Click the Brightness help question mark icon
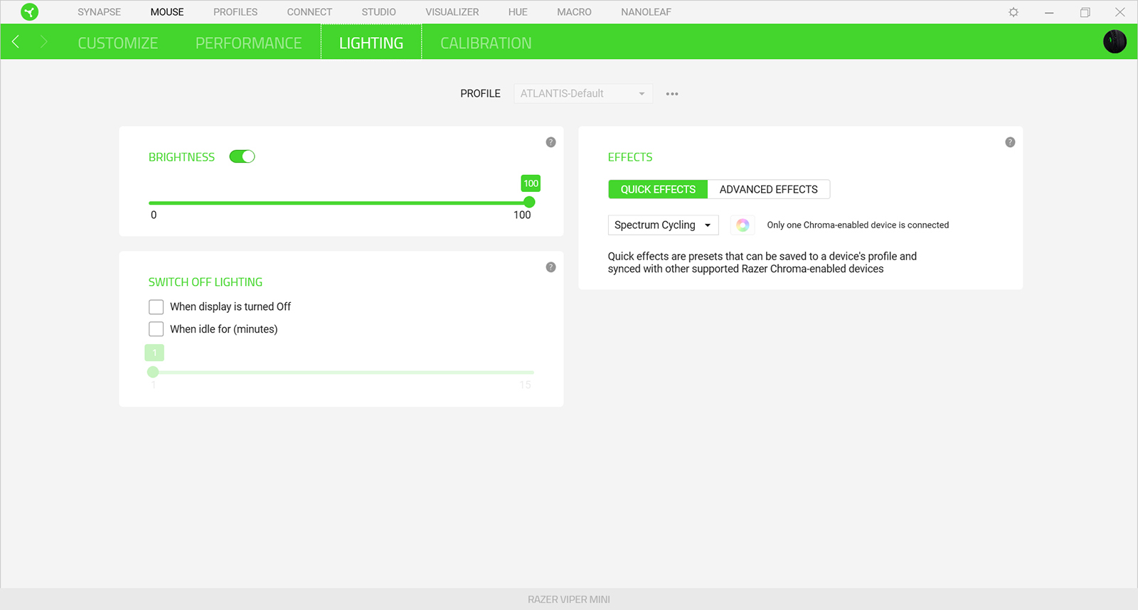Image resolution: width=1138 pixels, height=610 pixels. [551, 142]
